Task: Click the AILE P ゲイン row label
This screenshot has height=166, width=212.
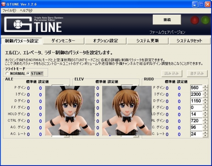Action: tap(20, 87)
